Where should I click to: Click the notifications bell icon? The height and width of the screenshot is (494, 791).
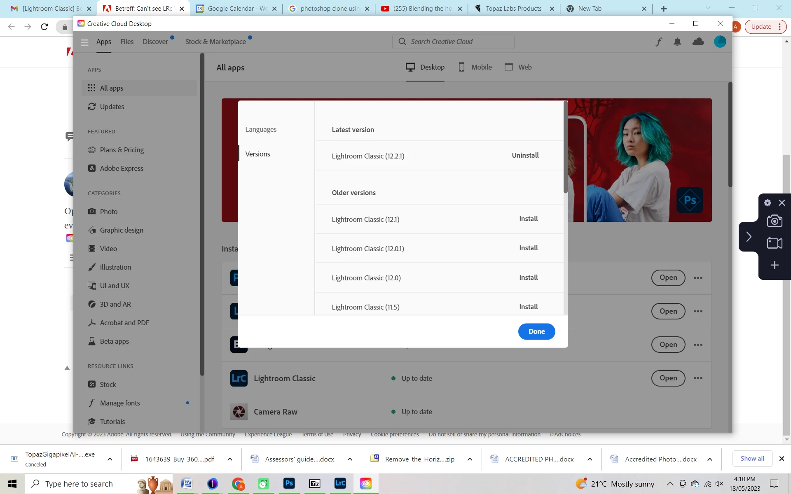pyautogui.click(x=677, y=42)
